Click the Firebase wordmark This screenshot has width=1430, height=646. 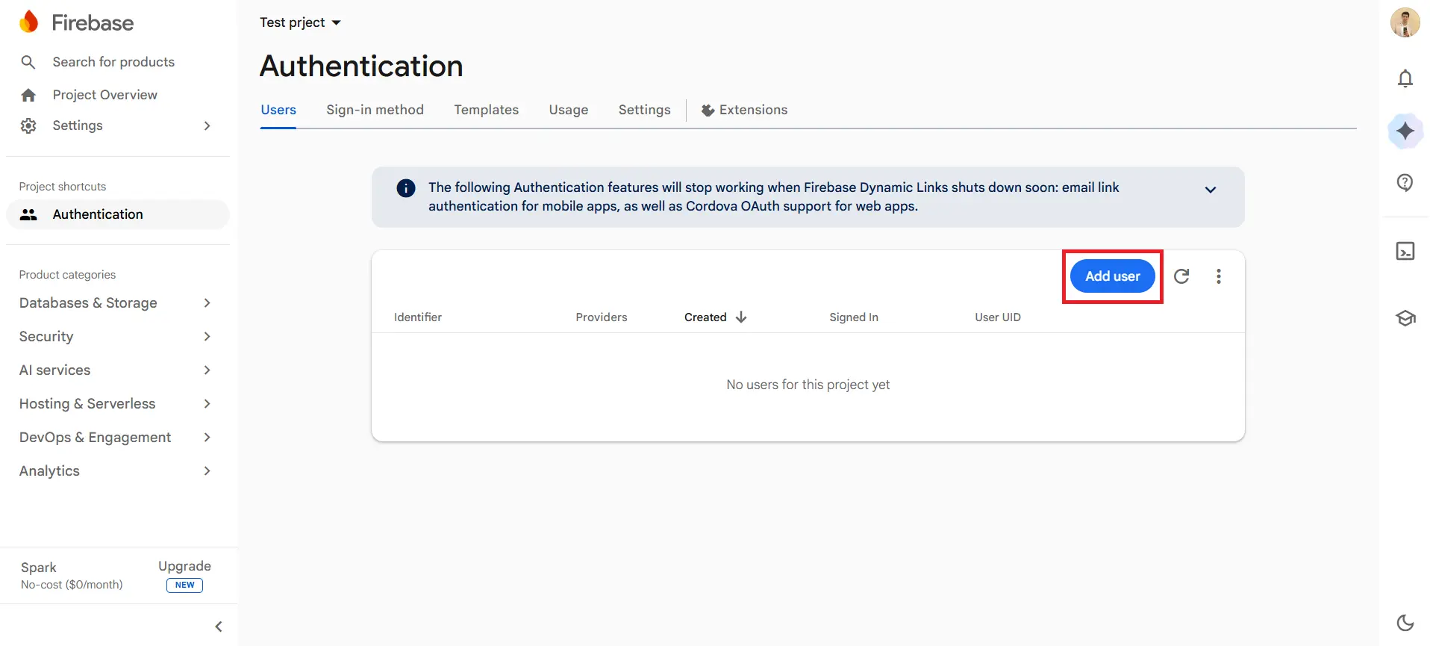coord(93,22)
